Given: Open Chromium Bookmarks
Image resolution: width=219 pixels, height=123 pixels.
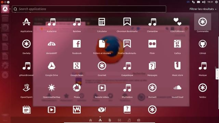Looking at the screenshot, I should pyautogui.click(x=127, y=22).
